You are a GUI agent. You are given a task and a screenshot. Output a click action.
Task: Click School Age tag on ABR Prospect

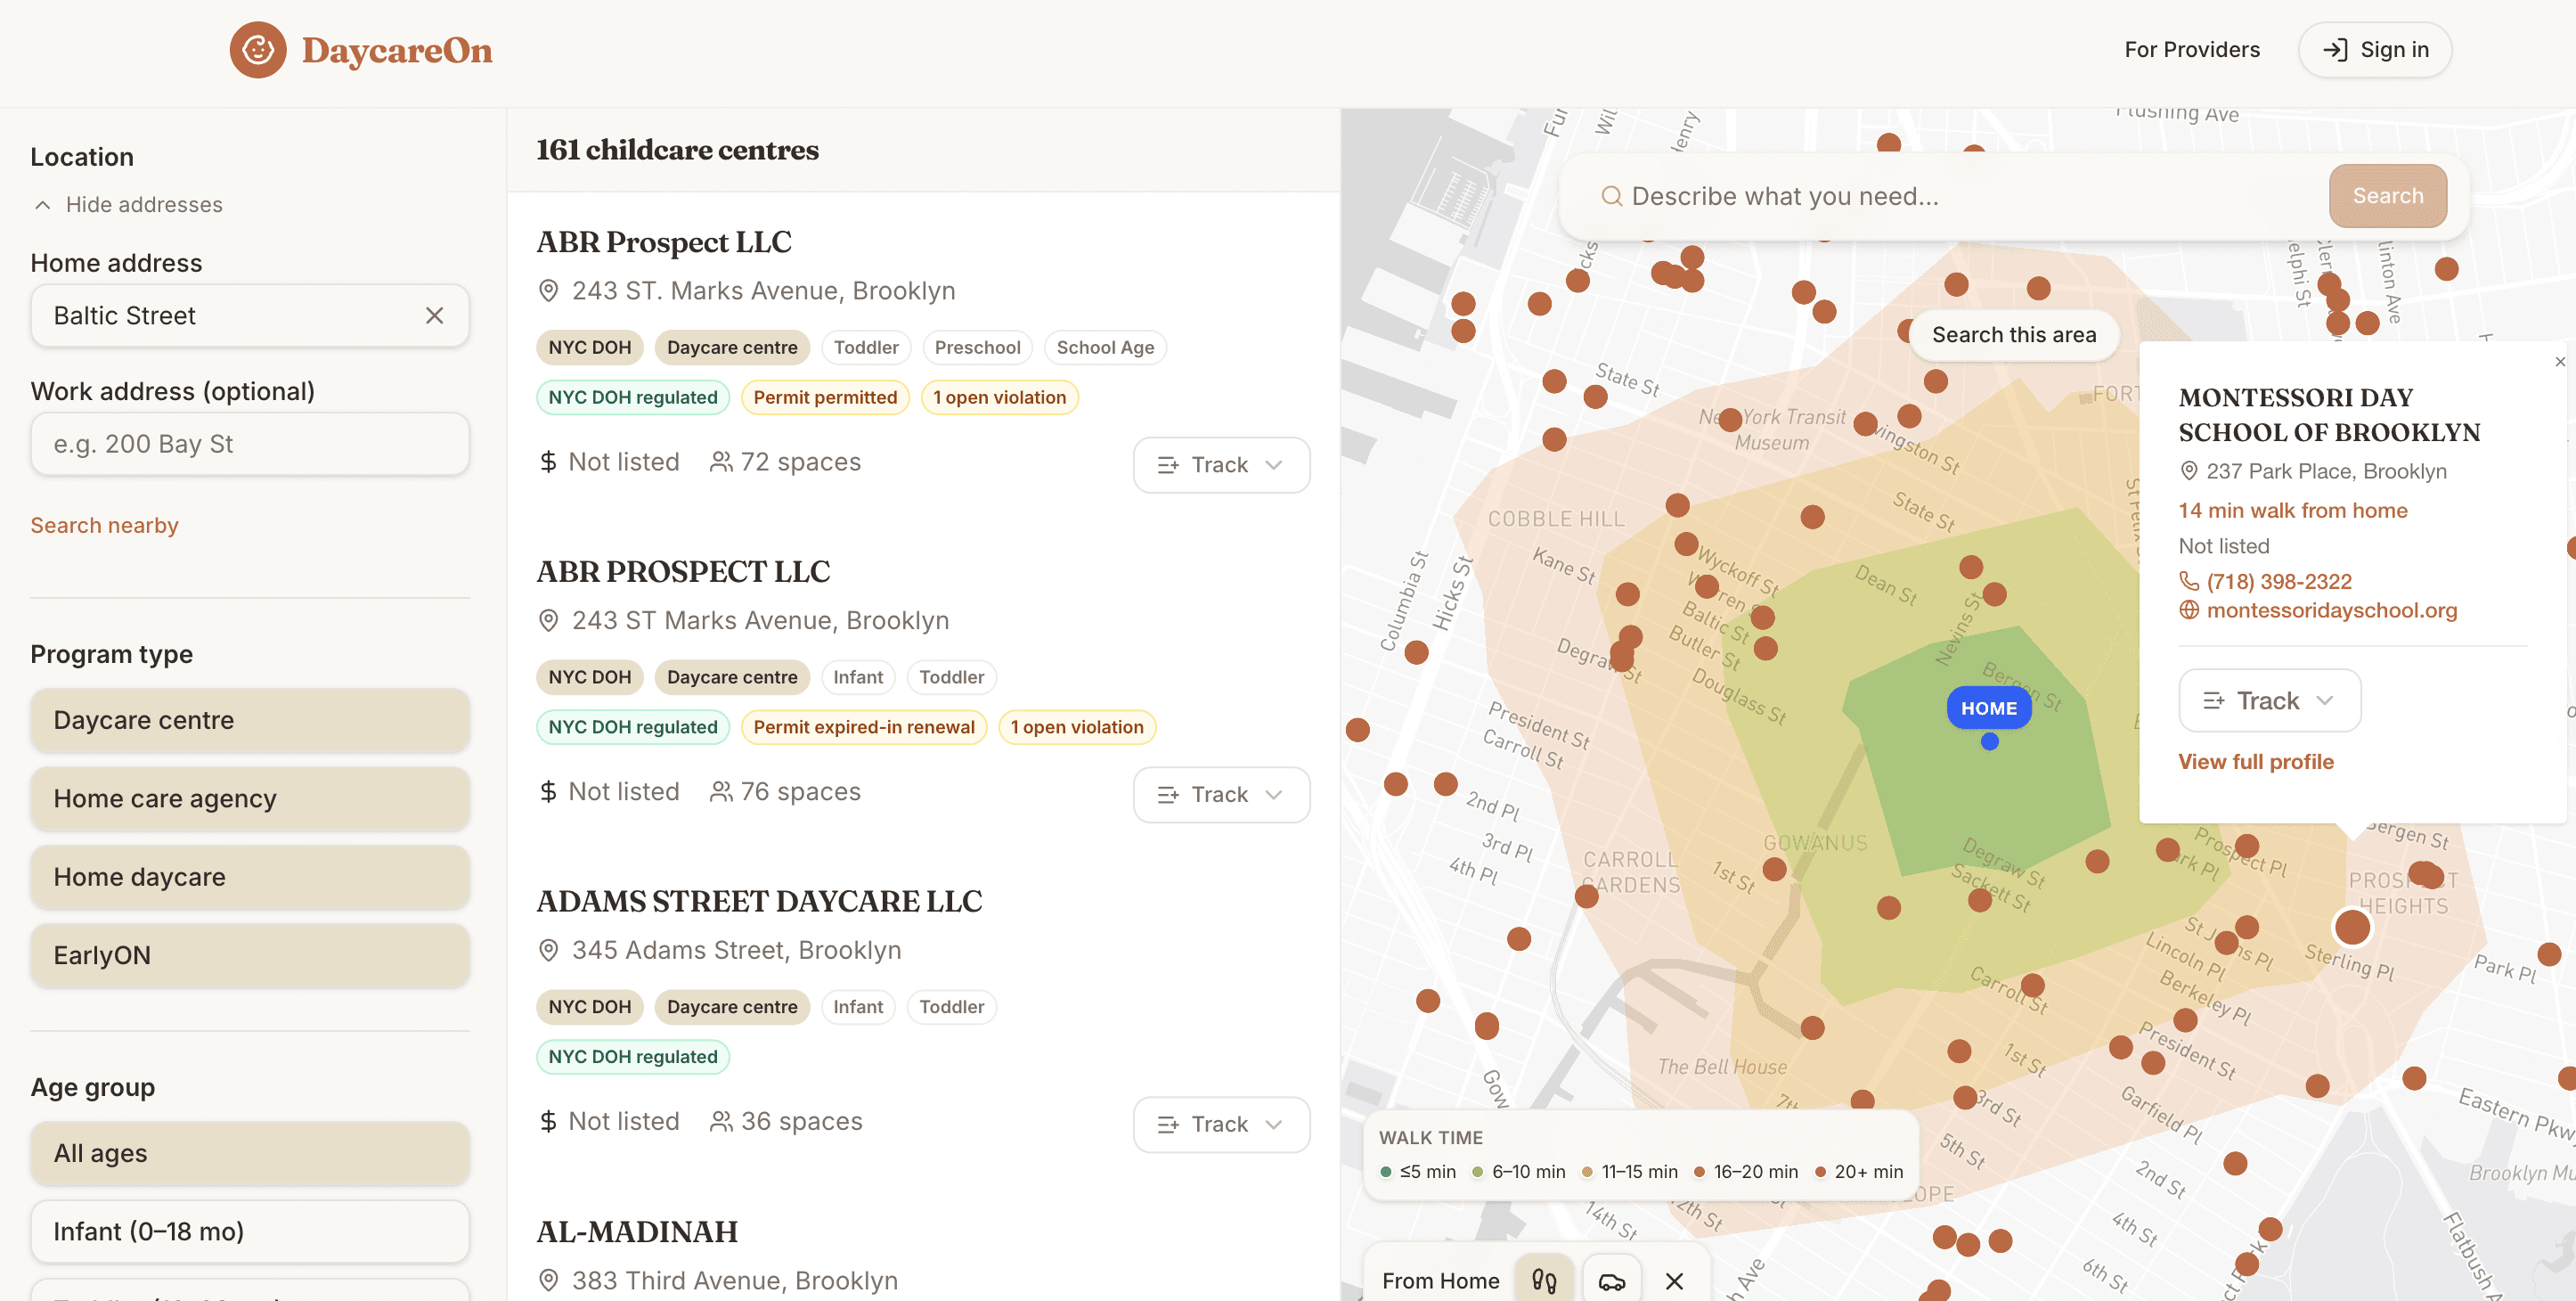(x=1104, y=348)
